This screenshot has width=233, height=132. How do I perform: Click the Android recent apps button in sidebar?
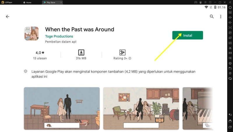(230, 127)
